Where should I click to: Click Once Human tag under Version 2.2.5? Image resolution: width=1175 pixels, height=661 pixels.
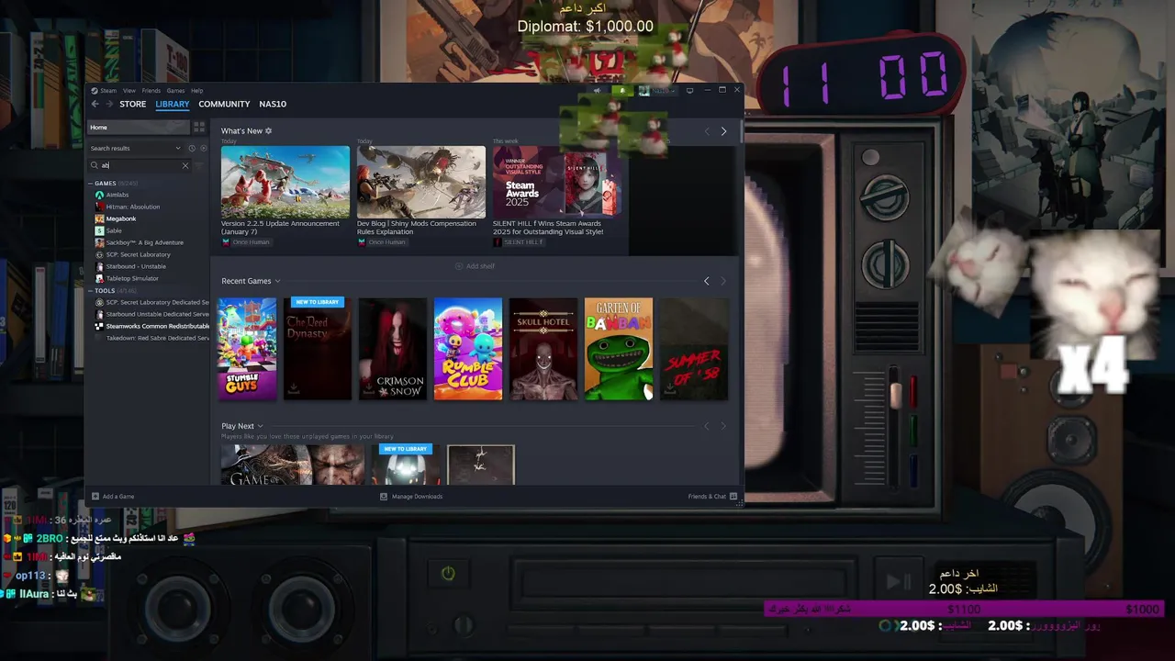point(251,242)
